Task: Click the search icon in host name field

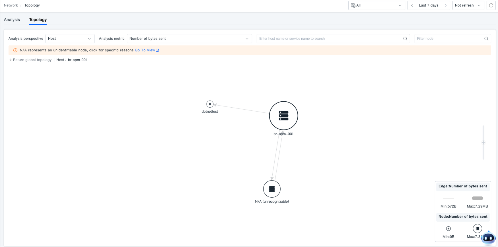Action: (x=405, y=39)
